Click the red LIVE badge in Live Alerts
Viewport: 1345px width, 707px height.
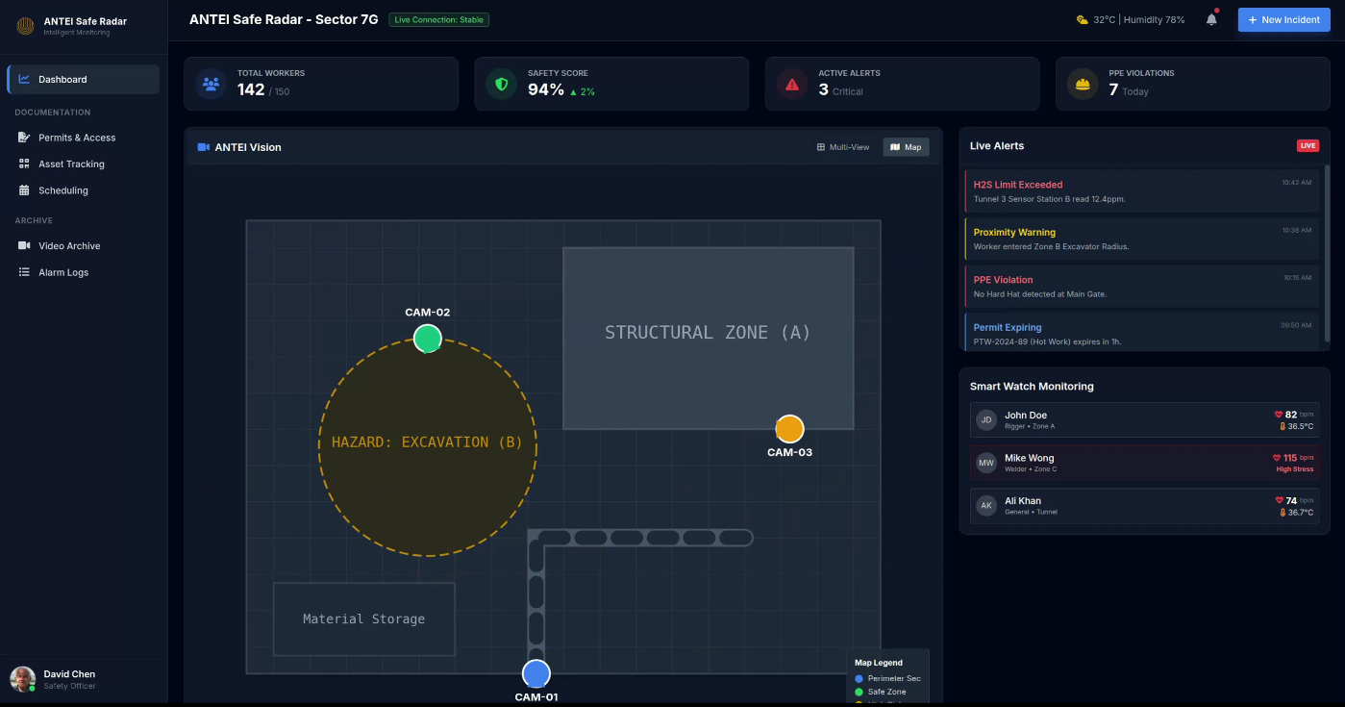pos(1308,146)
